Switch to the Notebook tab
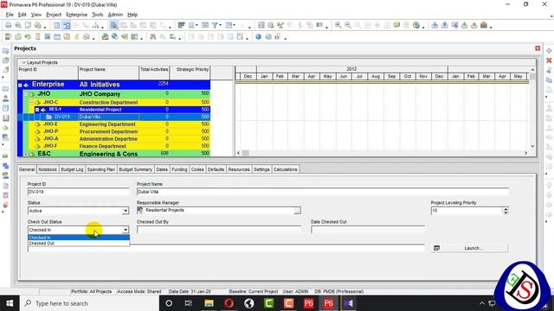 [x=48, y=169]
